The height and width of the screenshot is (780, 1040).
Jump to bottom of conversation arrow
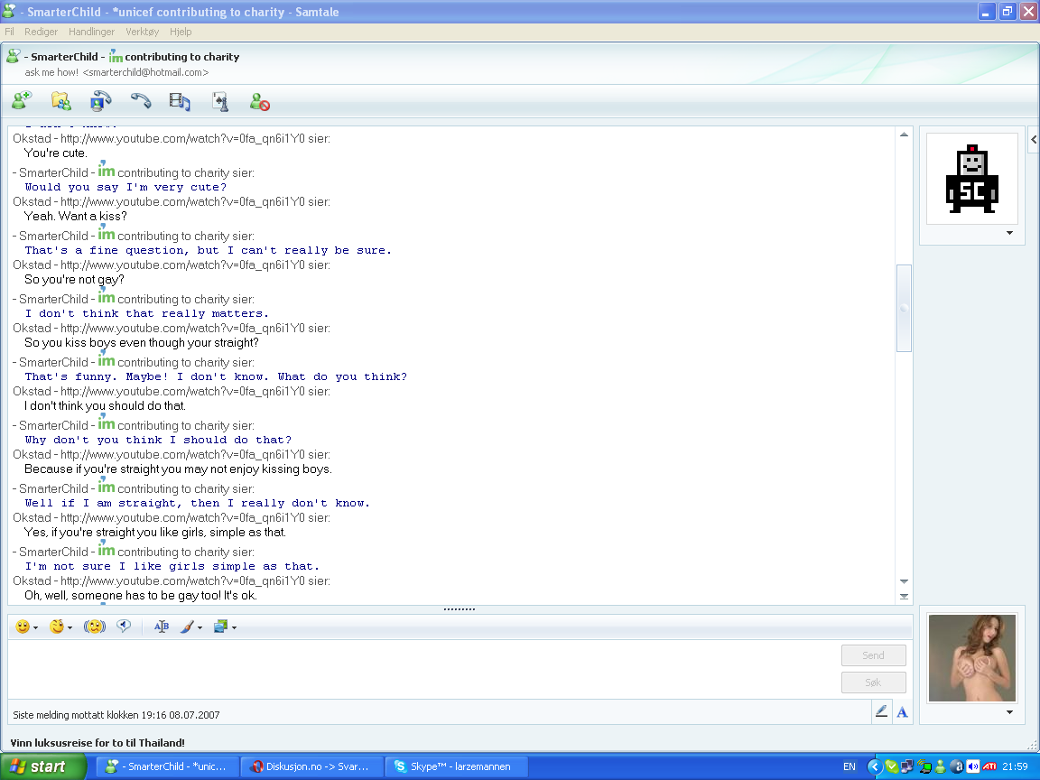(904, 596)
